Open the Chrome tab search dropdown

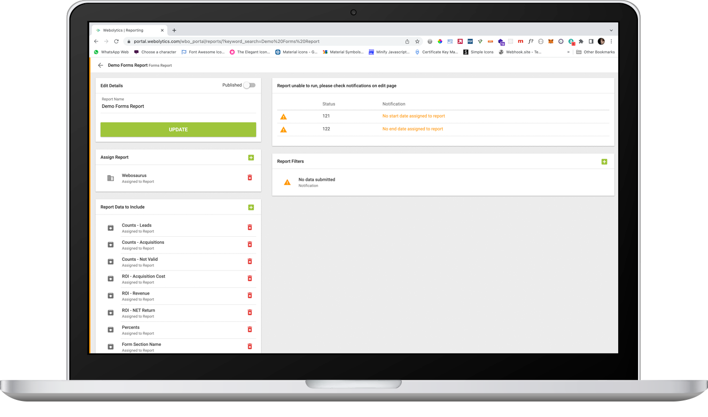click(611, 30)
